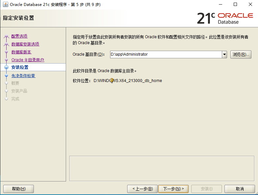The image size is (258, 195).
Task: Click the disabled 概要 step label
Action: click(x=15, y=83)
